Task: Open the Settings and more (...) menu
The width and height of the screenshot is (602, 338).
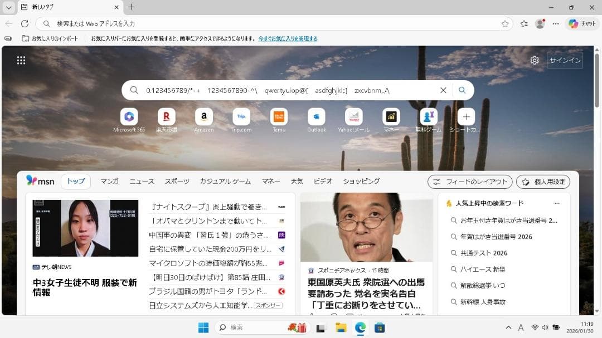Action: pos(556,25)
